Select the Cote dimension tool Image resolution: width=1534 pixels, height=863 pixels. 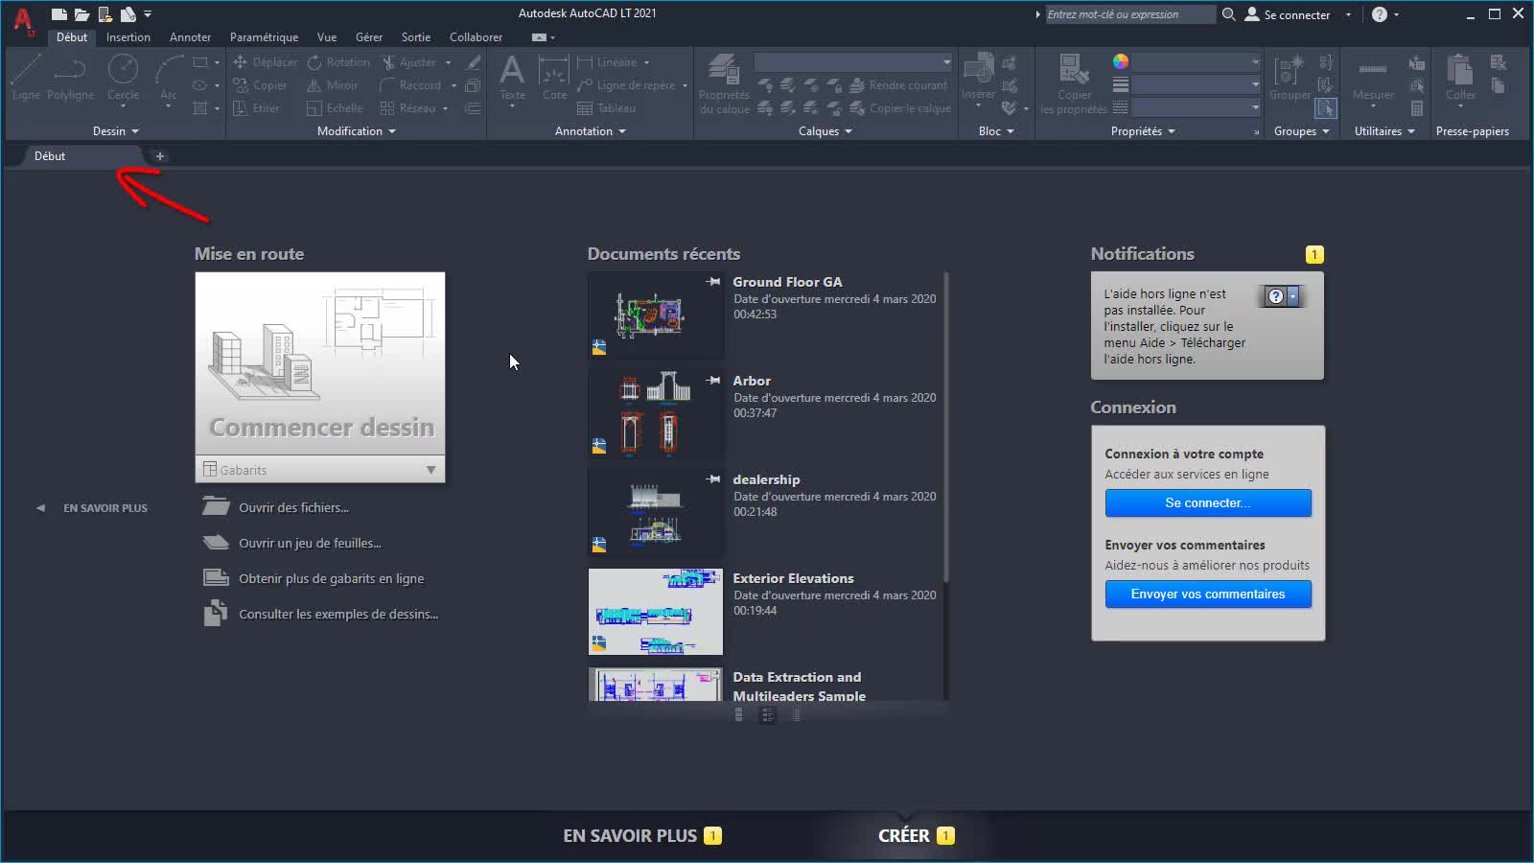tap(554, 79)
